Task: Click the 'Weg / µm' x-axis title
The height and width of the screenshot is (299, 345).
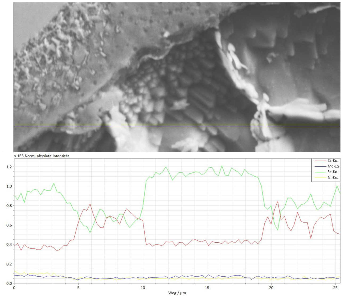Action: point(177,293)
